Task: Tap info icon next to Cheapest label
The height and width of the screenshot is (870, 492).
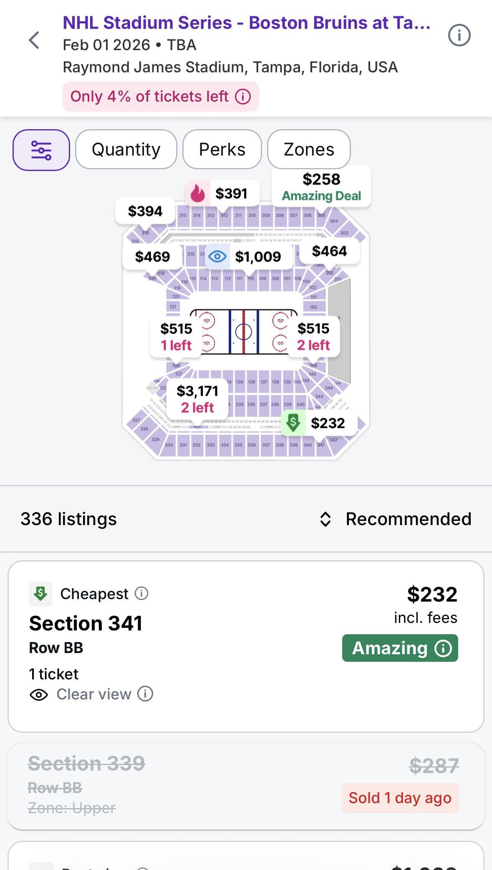Action: (141, 593)
